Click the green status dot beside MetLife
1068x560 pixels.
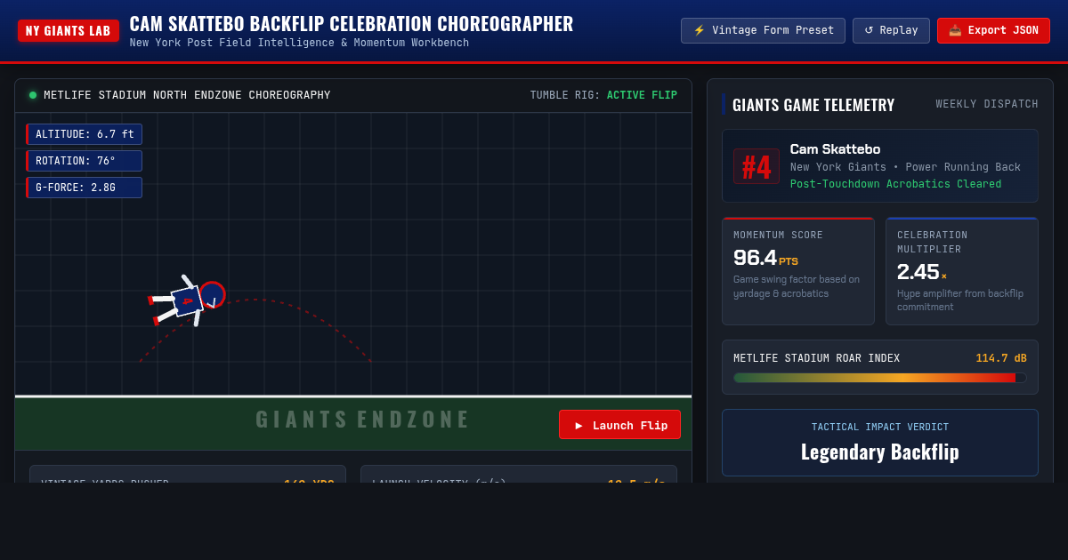click(33, 95)
